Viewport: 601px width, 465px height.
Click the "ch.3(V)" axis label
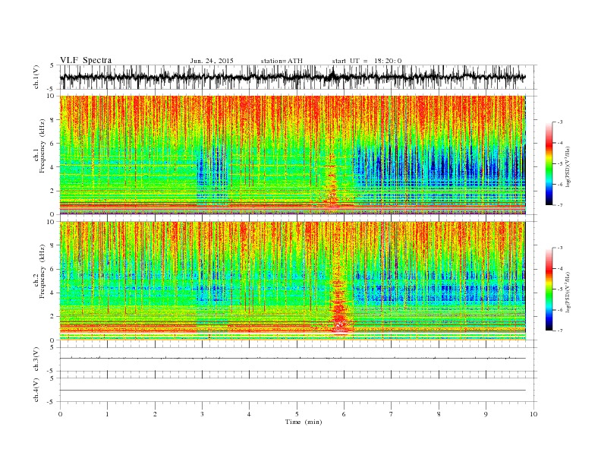36,359
